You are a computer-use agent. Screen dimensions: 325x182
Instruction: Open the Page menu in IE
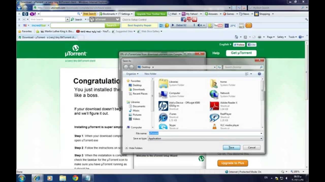[271, 37]
